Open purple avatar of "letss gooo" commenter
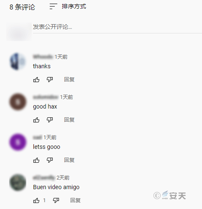 click(18, 142)
